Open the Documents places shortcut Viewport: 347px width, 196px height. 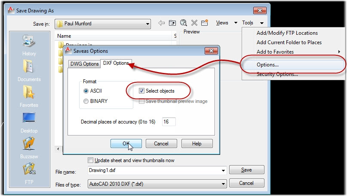[29, 71]
